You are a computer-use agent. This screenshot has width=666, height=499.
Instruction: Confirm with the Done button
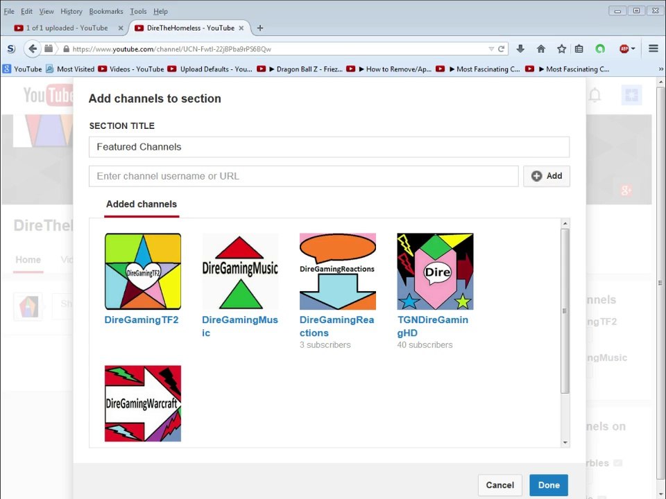(549, 485)
